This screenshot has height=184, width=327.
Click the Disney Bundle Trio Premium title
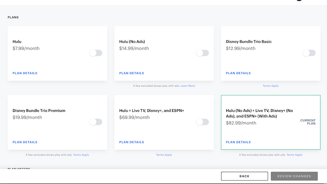39,110
